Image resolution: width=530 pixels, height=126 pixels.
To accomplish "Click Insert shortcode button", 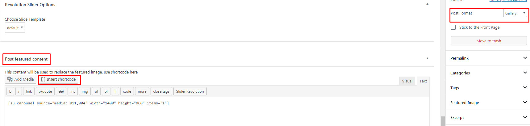I will tap(58, 79).
